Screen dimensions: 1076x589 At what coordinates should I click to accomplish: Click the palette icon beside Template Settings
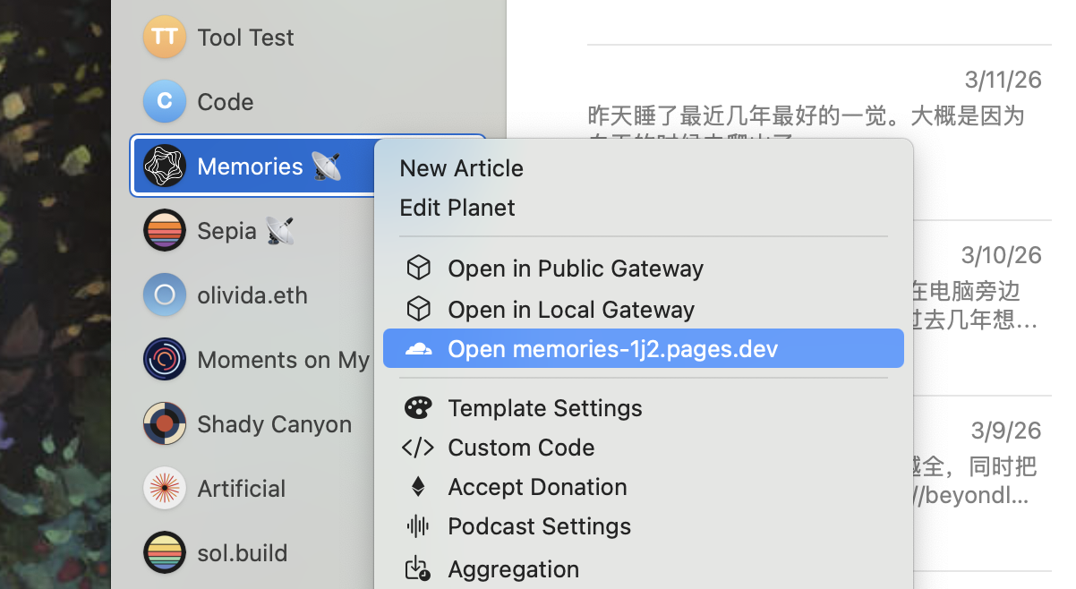click(417, 407)
